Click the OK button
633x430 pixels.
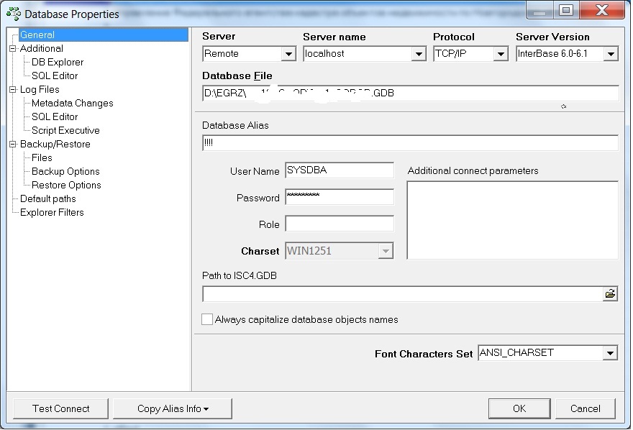point(519,408)
